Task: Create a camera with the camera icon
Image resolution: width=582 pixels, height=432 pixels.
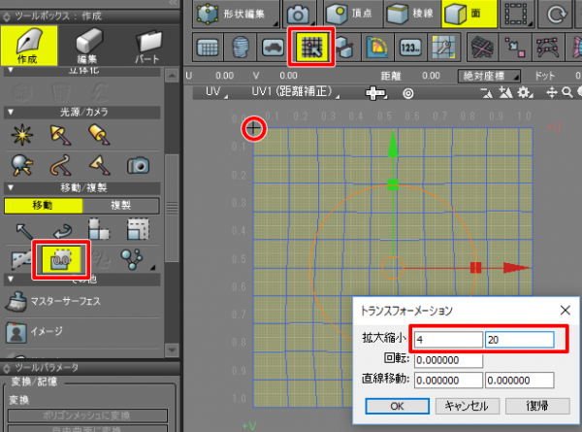Action: (x=138, y=165)
